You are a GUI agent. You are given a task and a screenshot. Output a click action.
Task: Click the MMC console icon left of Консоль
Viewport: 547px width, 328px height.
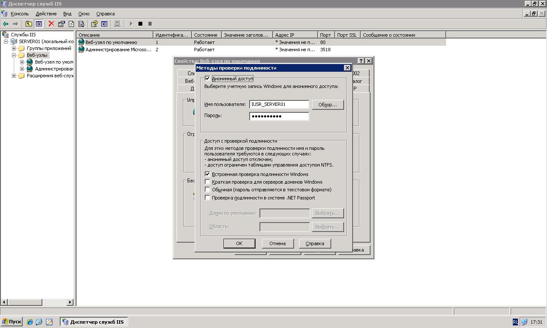pos(5,14)
